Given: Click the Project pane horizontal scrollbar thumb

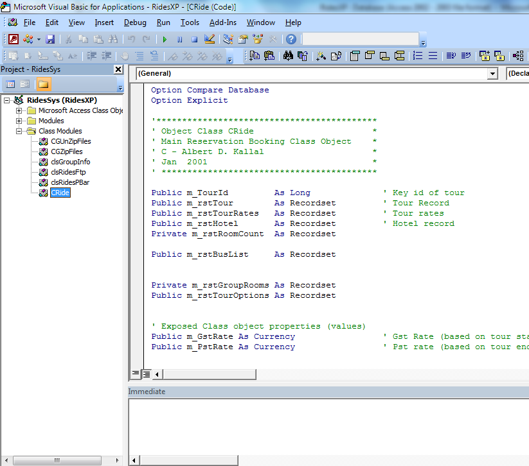Looking at the screenshot, I should tap(57, 460).
